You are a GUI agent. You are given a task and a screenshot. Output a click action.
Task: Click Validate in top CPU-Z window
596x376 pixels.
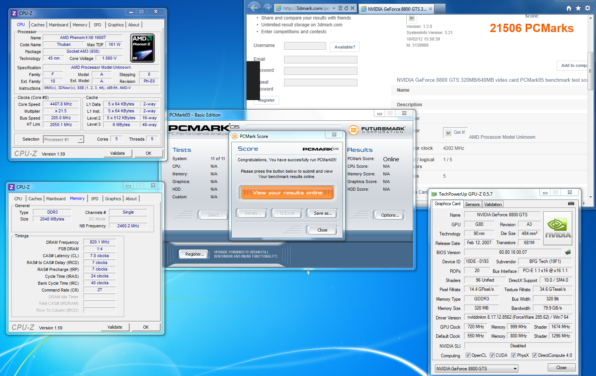pos(117,153)
